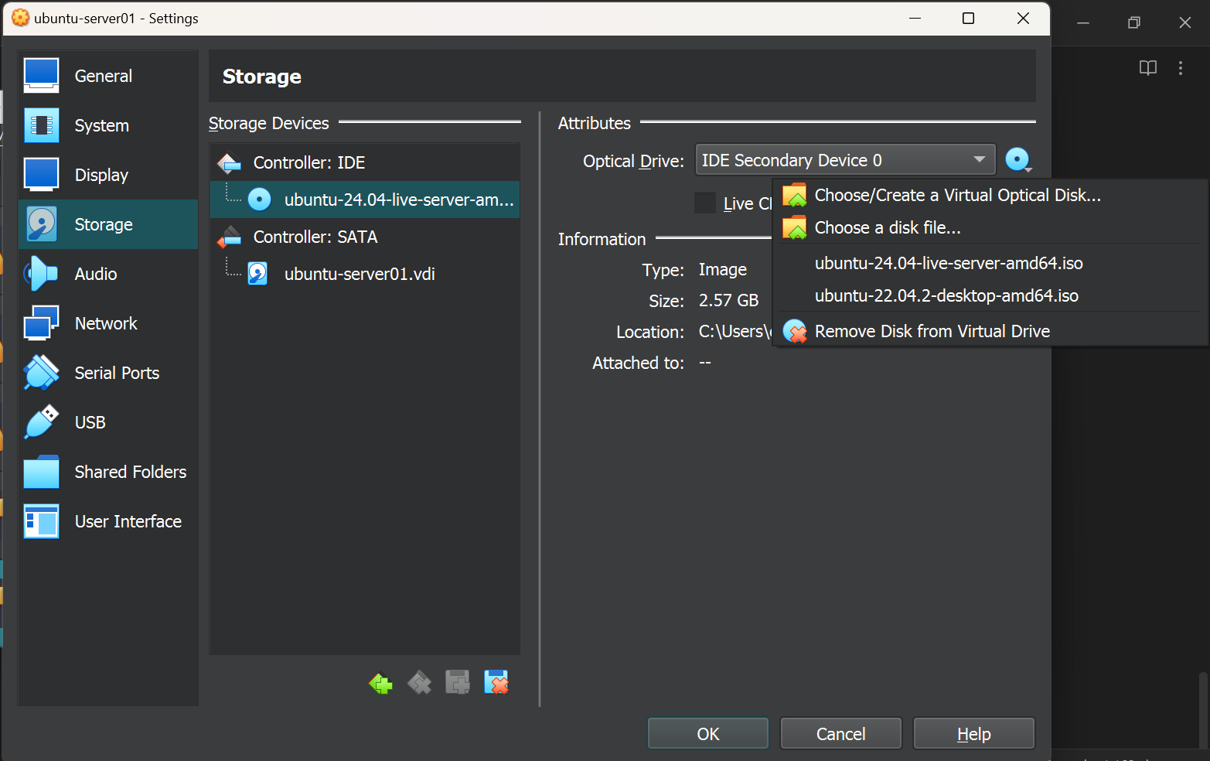Go to the Display settings category

(101, 175)
